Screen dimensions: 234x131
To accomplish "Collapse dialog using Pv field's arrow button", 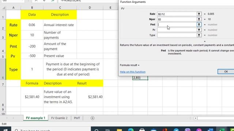I will (x=199, y=30).
